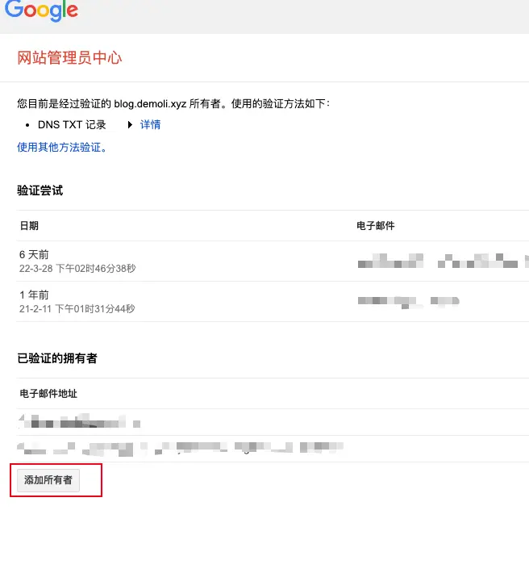Click the blog.demoli.xyz verification sentence

point(173,104)
